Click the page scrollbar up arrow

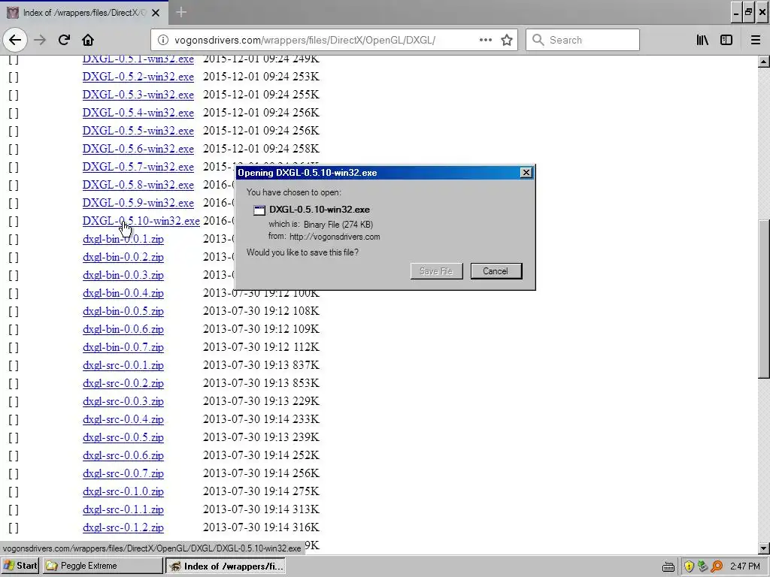[x=764, y=62]
